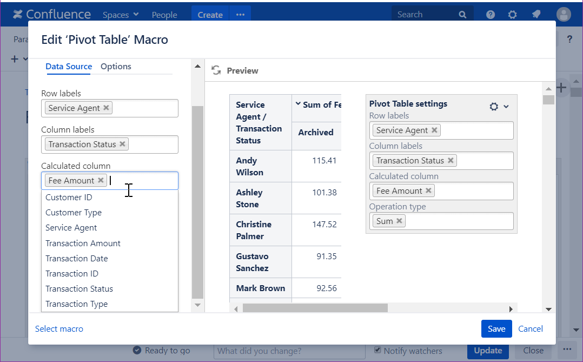The height and width of the screenshot is (362, 583).
Task: Switch to the Options tab
Action: [x=116, y=66]
